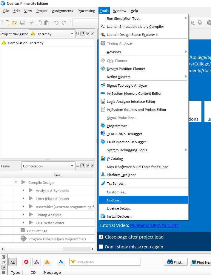Viewport: 211px width, 275px height.
Task: Expand the Timing Analysis task
Action: coord(23,215)
